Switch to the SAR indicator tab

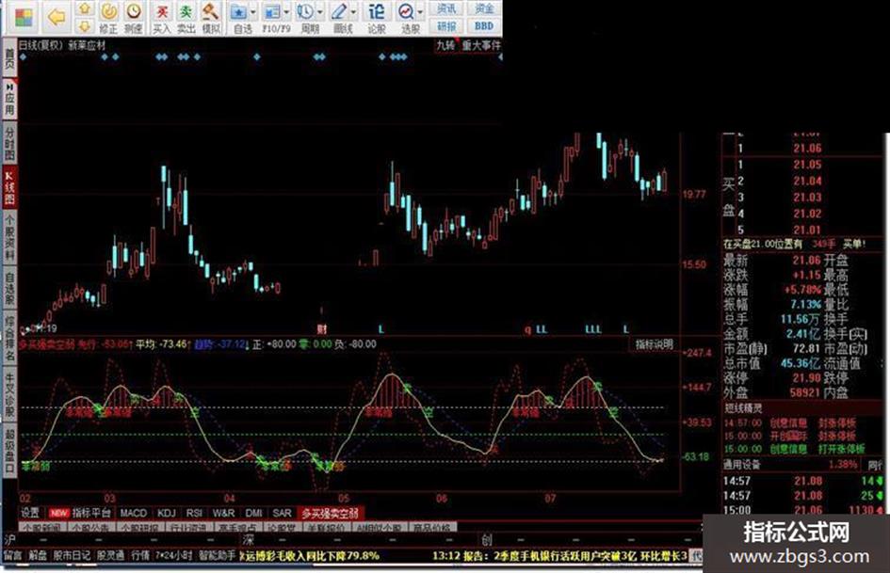pyautogui.click(x=283, y=513)
